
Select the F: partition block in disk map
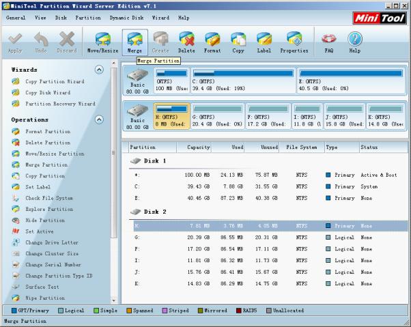point(268,116)
